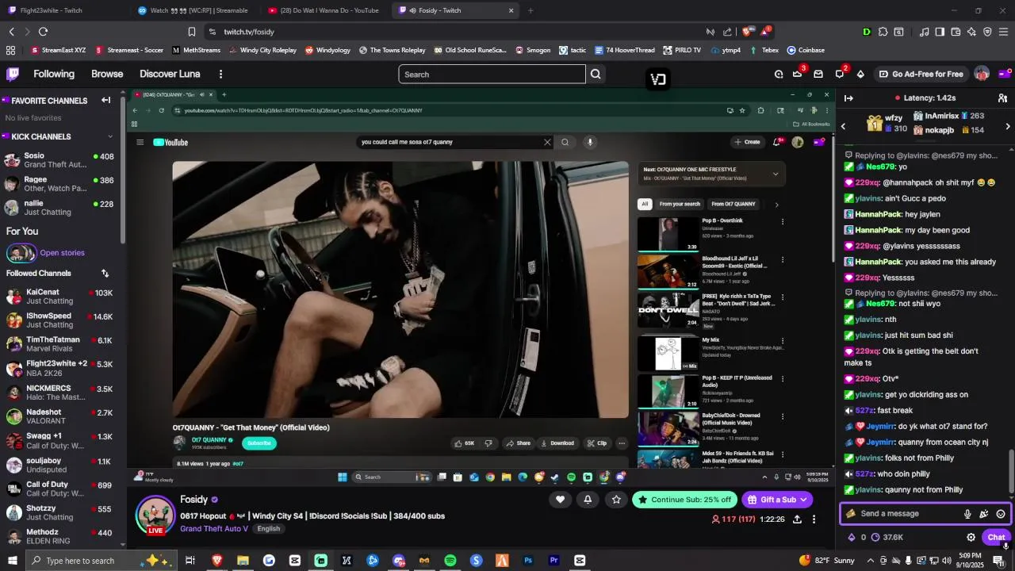Click channel points 37.6K balance
Viewport: 1015px width, 571px height.
(x=887, y=537)
